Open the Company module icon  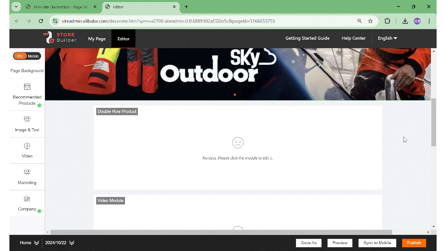[27, 199]
